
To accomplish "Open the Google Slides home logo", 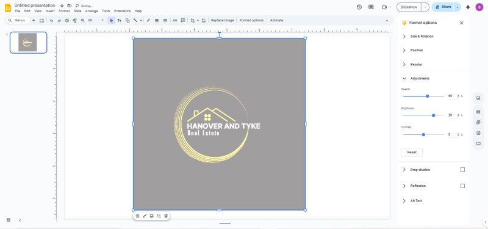I will pyautogui.click(x=8, y=8).
